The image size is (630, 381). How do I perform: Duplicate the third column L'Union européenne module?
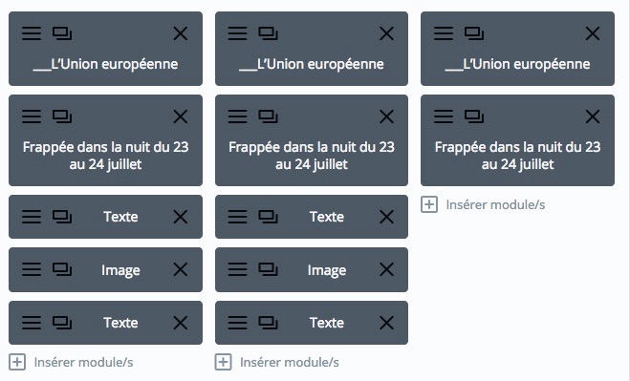click(474, 33)
